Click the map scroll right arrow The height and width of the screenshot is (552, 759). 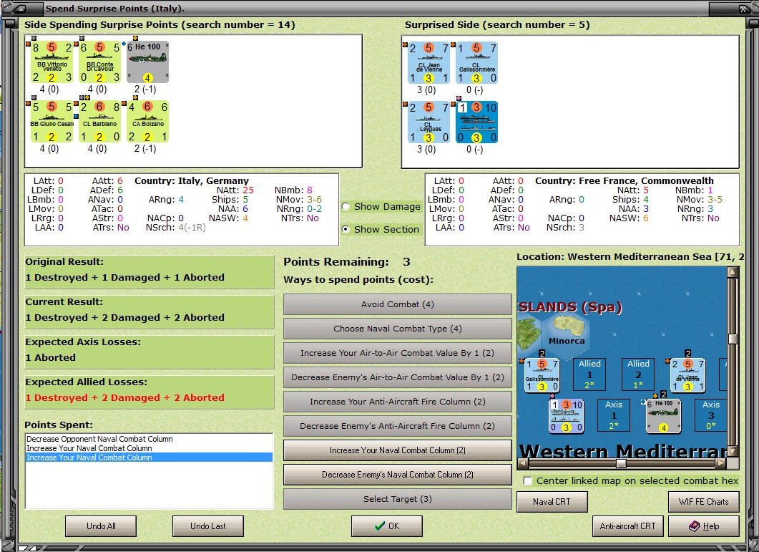point(721,464)
